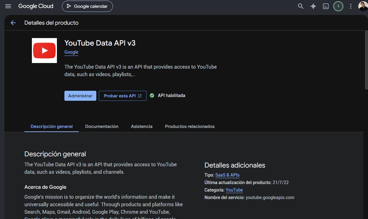Click Probar esta API button

123,96
